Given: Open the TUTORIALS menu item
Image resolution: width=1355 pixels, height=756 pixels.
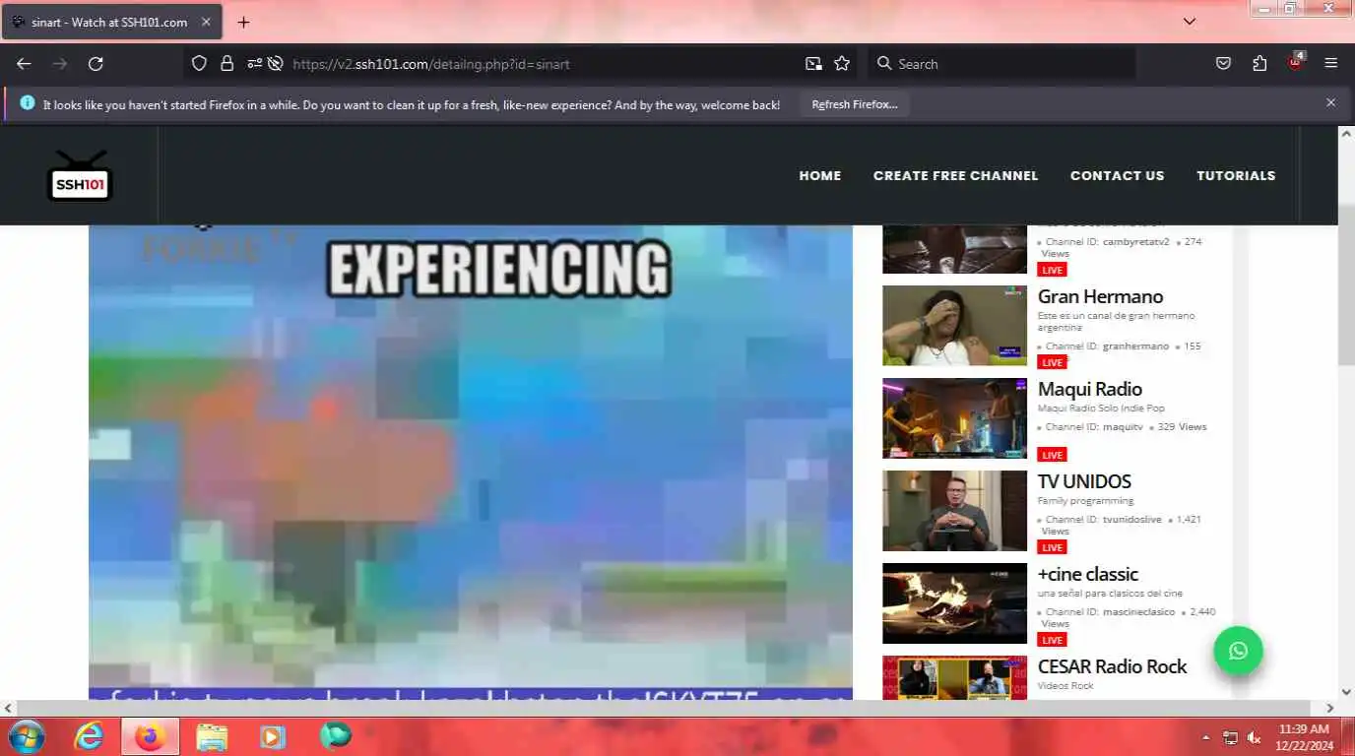Looking at the screenshot, I should [x=1236, y=175].
